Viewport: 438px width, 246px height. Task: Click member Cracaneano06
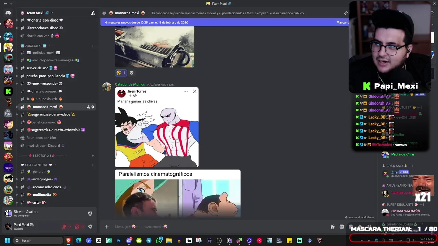(x=405, y=213)
